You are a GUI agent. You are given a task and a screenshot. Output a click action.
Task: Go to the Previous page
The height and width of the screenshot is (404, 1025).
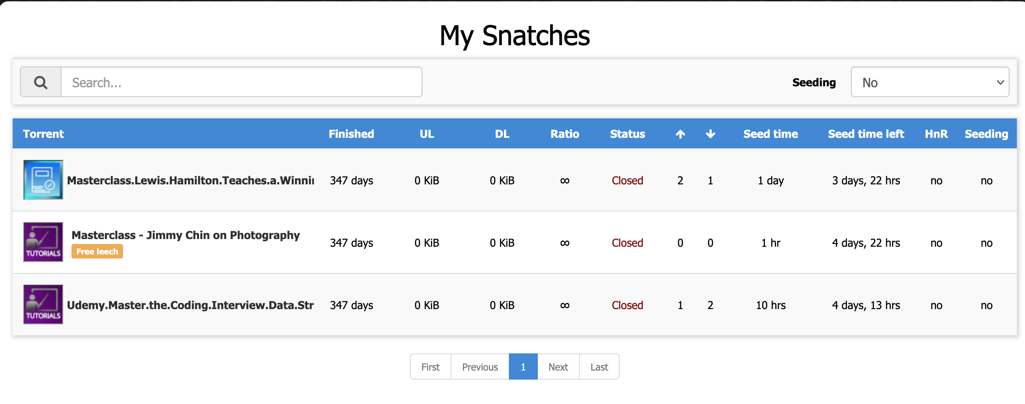(x=480, y=367)
